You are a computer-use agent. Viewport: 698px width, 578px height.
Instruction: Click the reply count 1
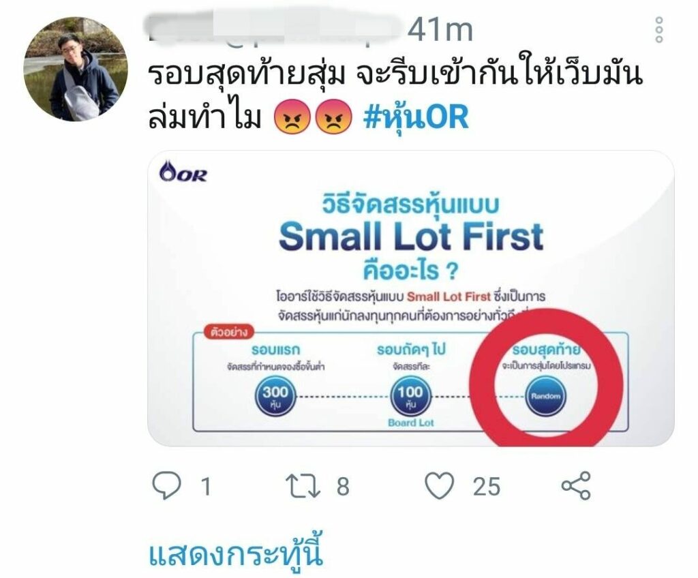[206, 486]
